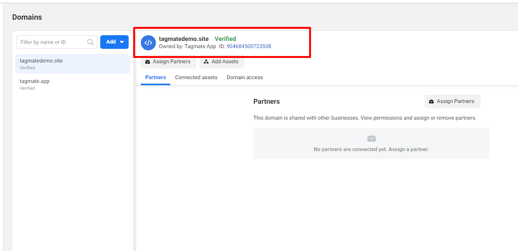The image size is (518, 251).
Task: Select tagmate.app in the domain list
Action: [x=73, y=84]
